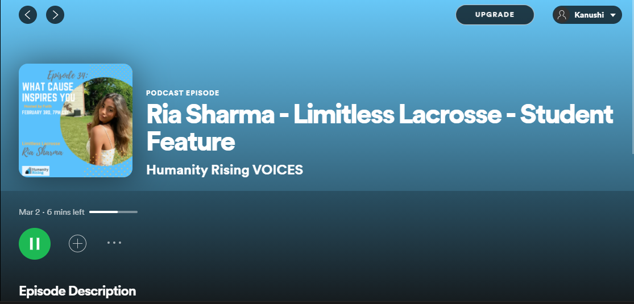Screen dimensions: 634x304
Task: Click the episode playback progress bar
Action: 113,212
